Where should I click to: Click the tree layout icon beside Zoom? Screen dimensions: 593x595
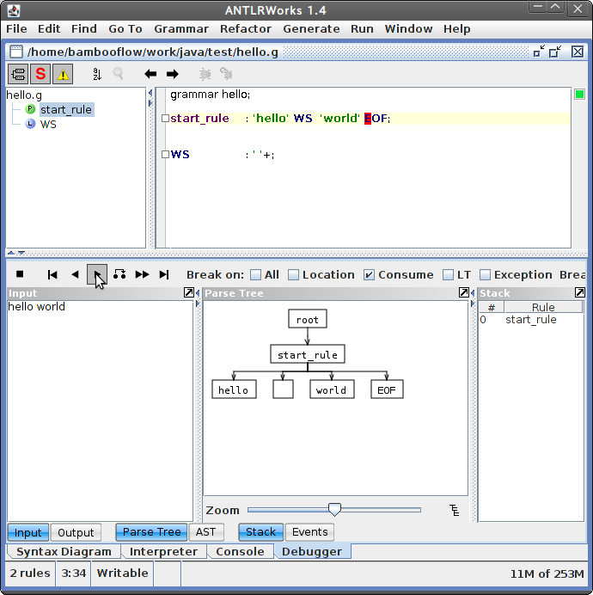(454, 510)
